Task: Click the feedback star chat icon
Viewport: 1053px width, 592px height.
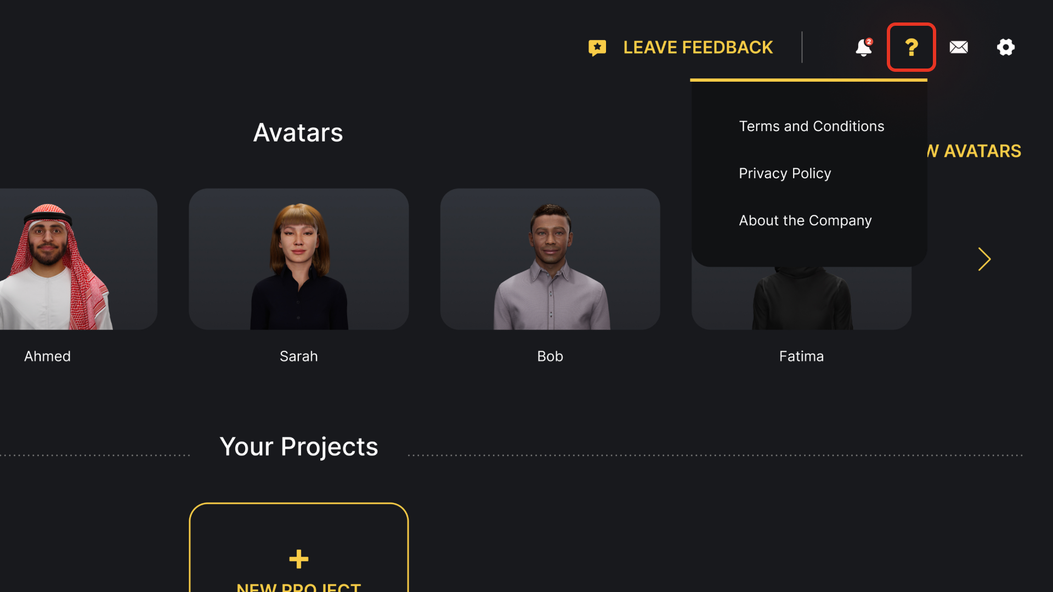Action: tap(597, 48)
